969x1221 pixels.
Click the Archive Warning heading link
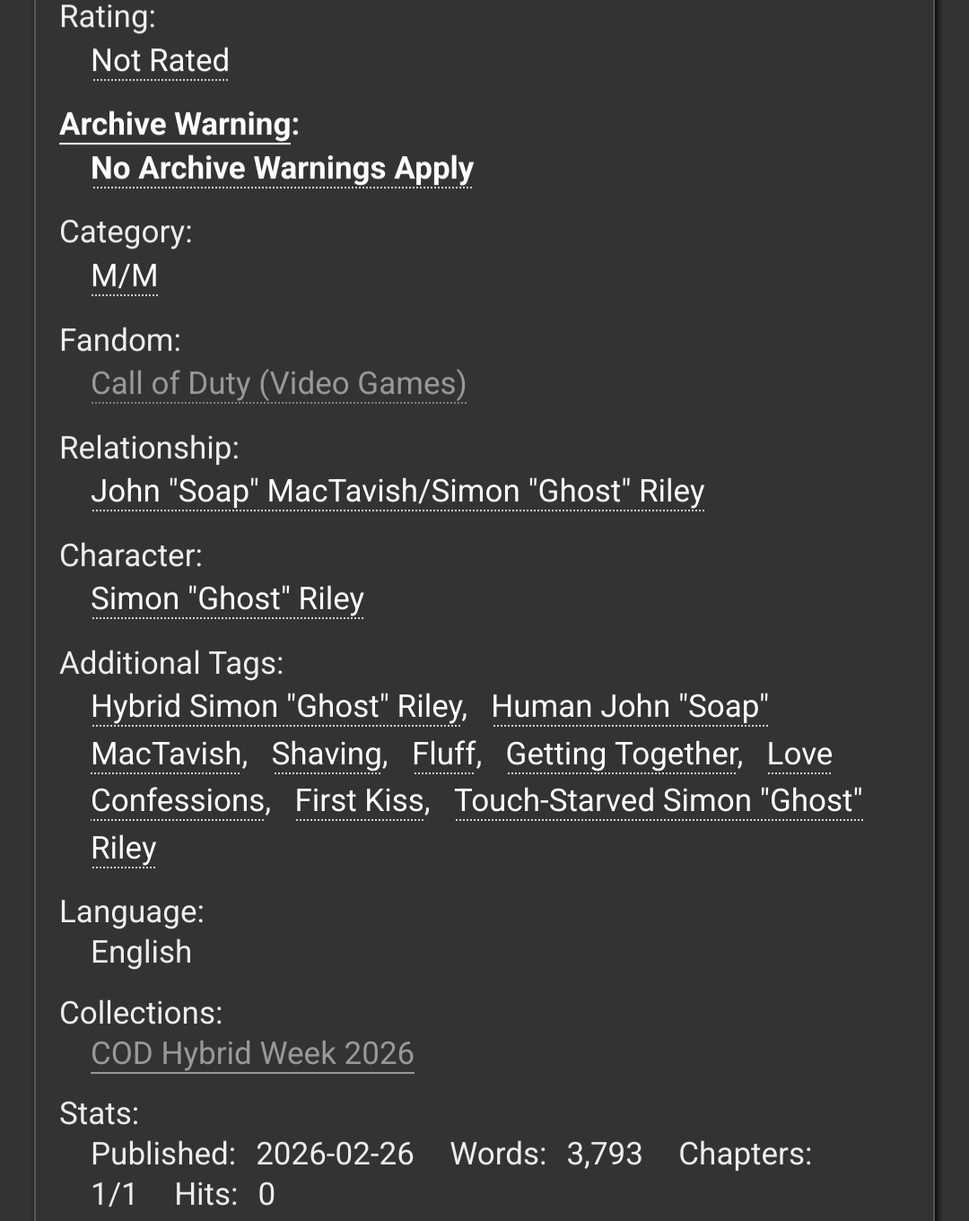click(x=176, y=124)
